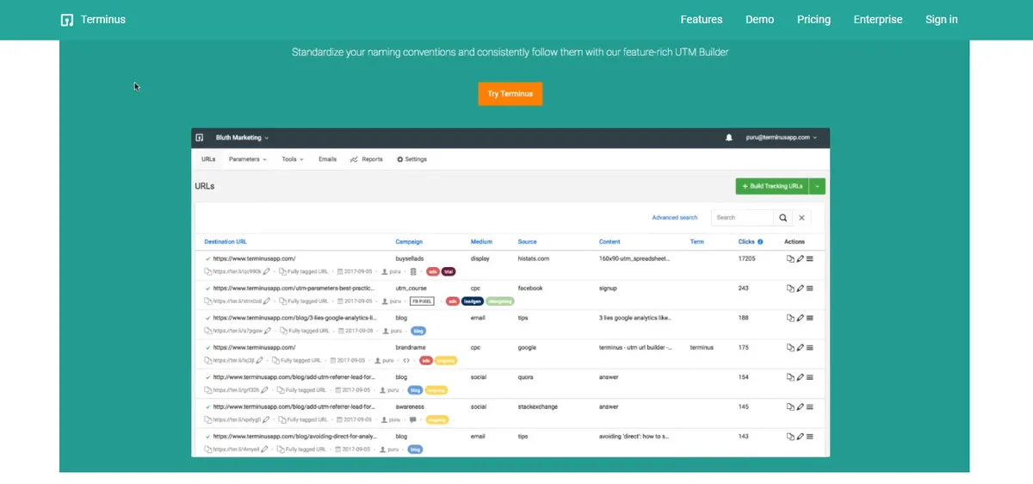Open the Advanced search link
This screenshot has width=1033, height=484.
pyautogui.click(x=674, y=218)
